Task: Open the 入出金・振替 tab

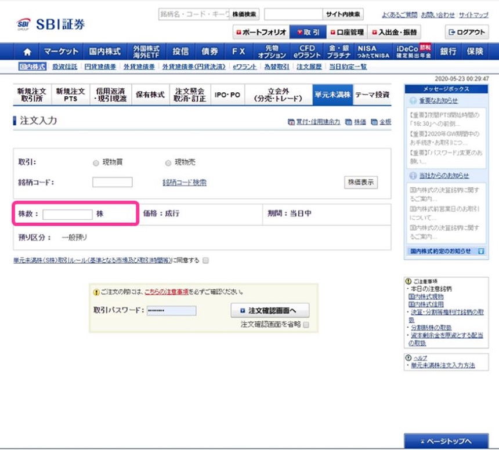Action: [x=395, y=32]
